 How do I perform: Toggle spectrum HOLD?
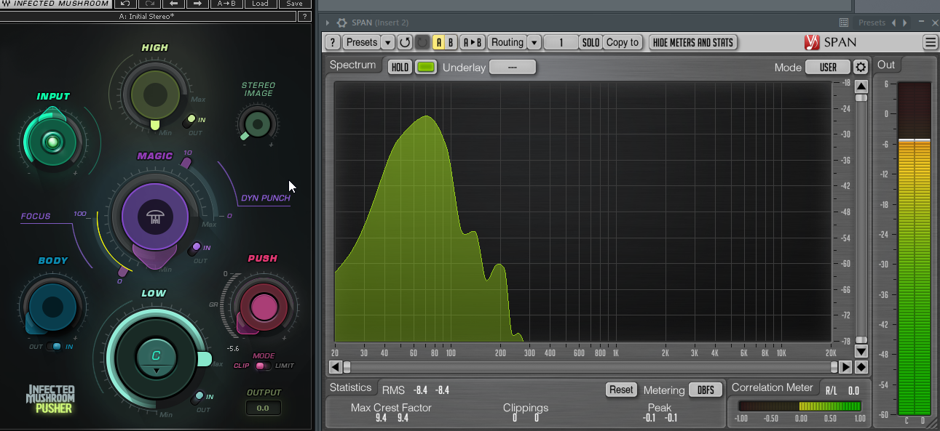(x=400, y=67)
